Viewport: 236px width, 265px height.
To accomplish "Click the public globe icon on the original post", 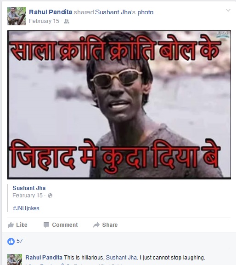I will [50, 196].
